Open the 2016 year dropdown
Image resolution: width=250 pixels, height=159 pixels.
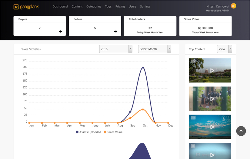point(115,49)
